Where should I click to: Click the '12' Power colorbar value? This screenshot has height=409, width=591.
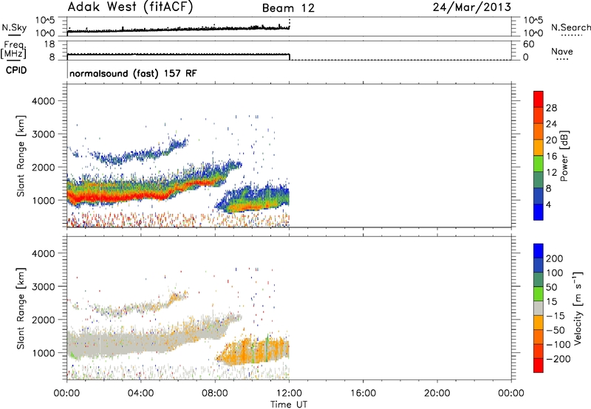pos(551,173)
